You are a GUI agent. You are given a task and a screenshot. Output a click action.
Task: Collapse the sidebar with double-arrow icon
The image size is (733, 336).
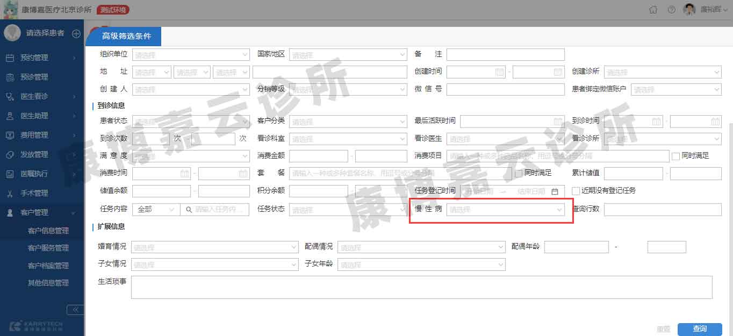(75, 310)
